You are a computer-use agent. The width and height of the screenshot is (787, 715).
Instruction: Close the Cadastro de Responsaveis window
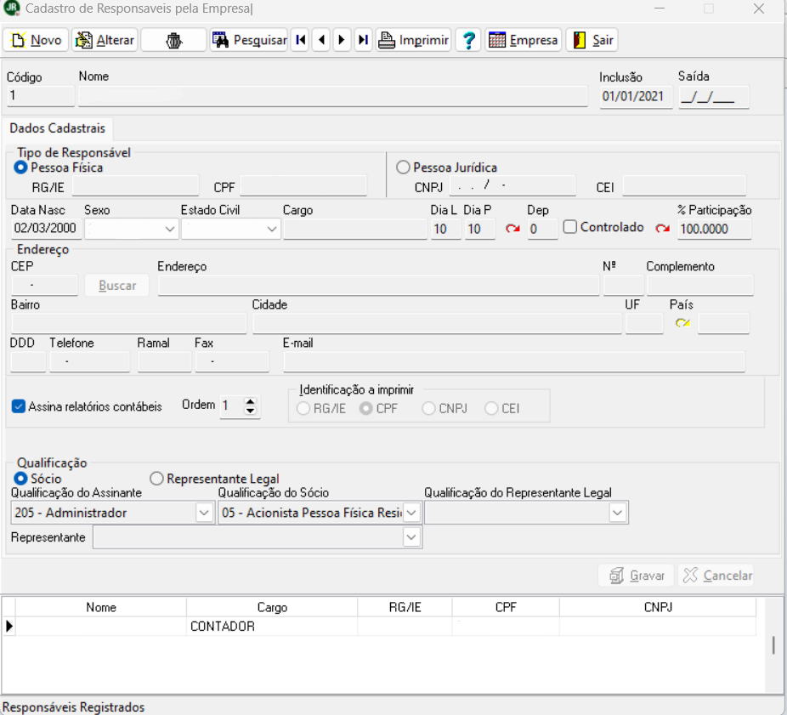tap(759, 9)
